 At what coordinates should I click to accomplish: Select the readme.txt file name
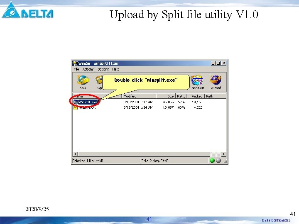[87, 107]
